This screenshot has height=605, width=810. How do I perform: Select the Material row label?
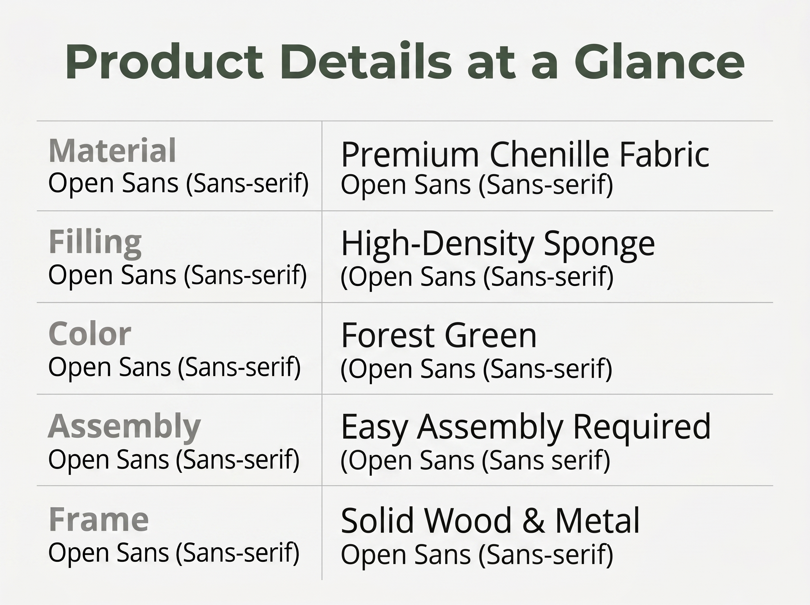point(112,150)
